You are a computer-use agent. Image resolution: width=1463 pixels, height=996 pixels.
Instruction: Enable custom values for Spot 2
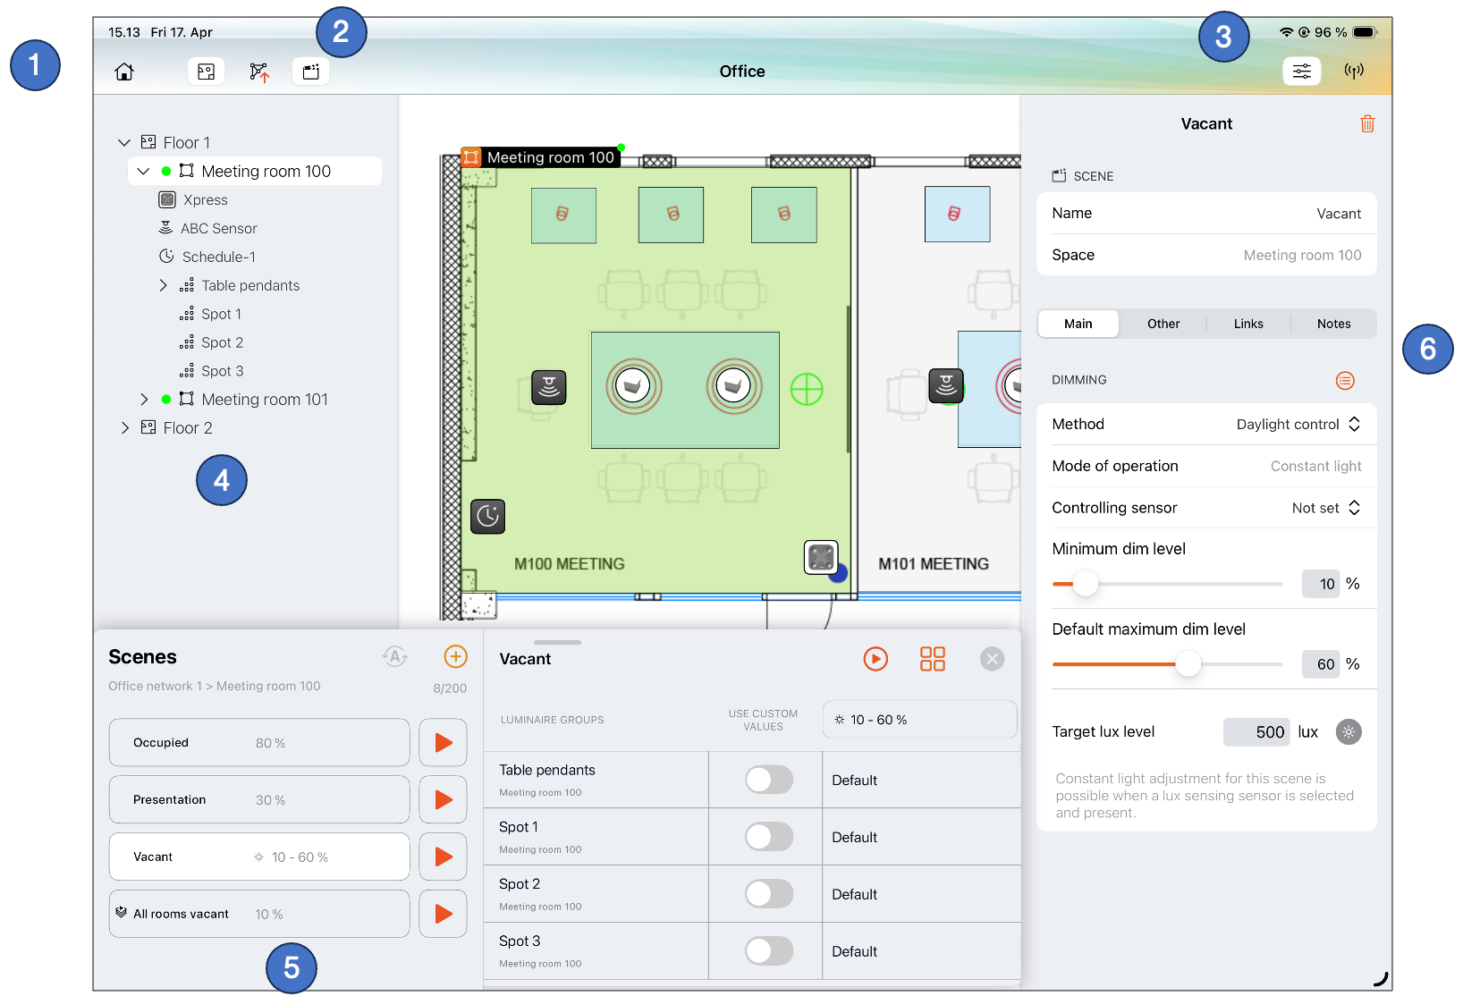tap(768, 894)
